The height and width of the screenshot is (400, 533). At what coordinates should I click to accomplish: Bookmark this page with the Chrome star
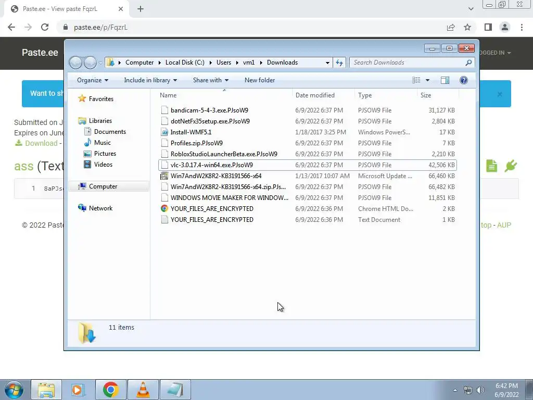click(x=467, y=27)
